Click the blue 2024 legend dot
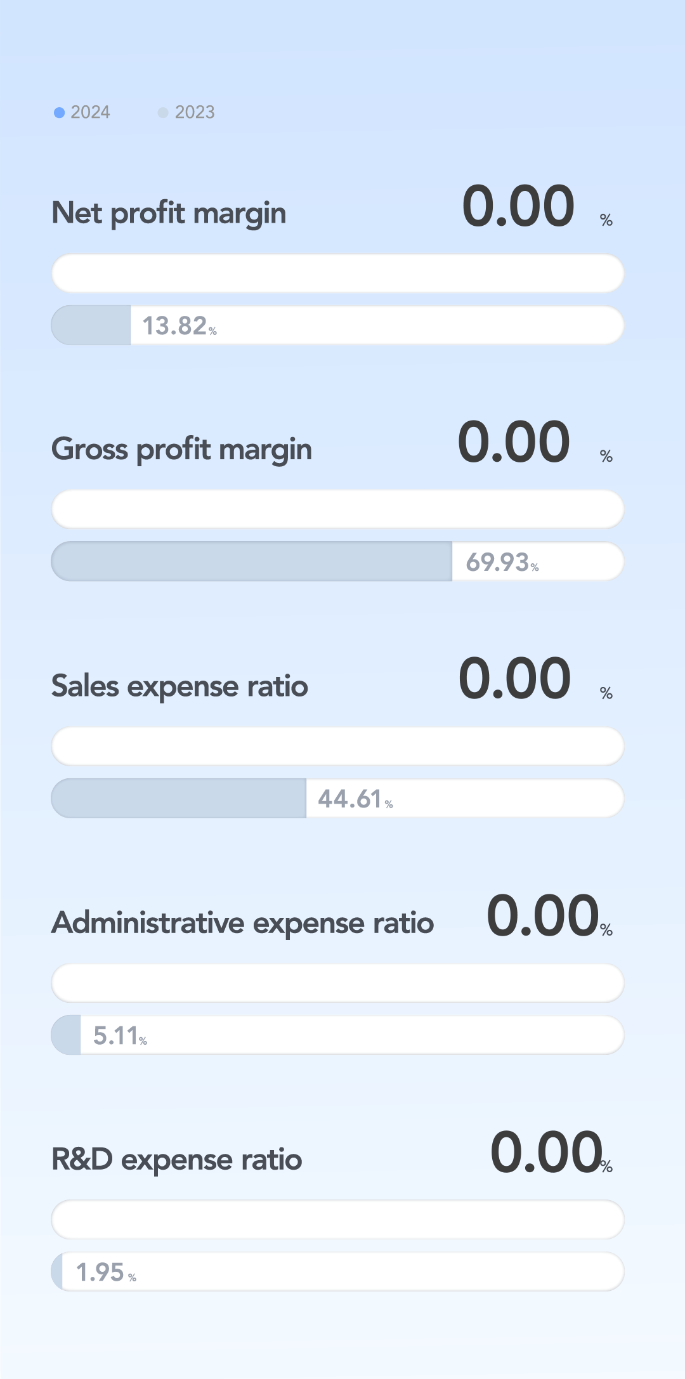Screen dimensions: 685x1379 click(x=60, y=112)
